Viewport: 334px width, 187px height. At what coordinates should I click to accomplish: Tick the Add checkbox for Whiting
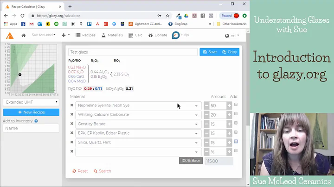coord(236,114)
